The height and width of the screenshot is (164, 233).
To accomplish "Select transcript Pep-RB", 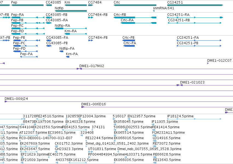I will [28, 23].
